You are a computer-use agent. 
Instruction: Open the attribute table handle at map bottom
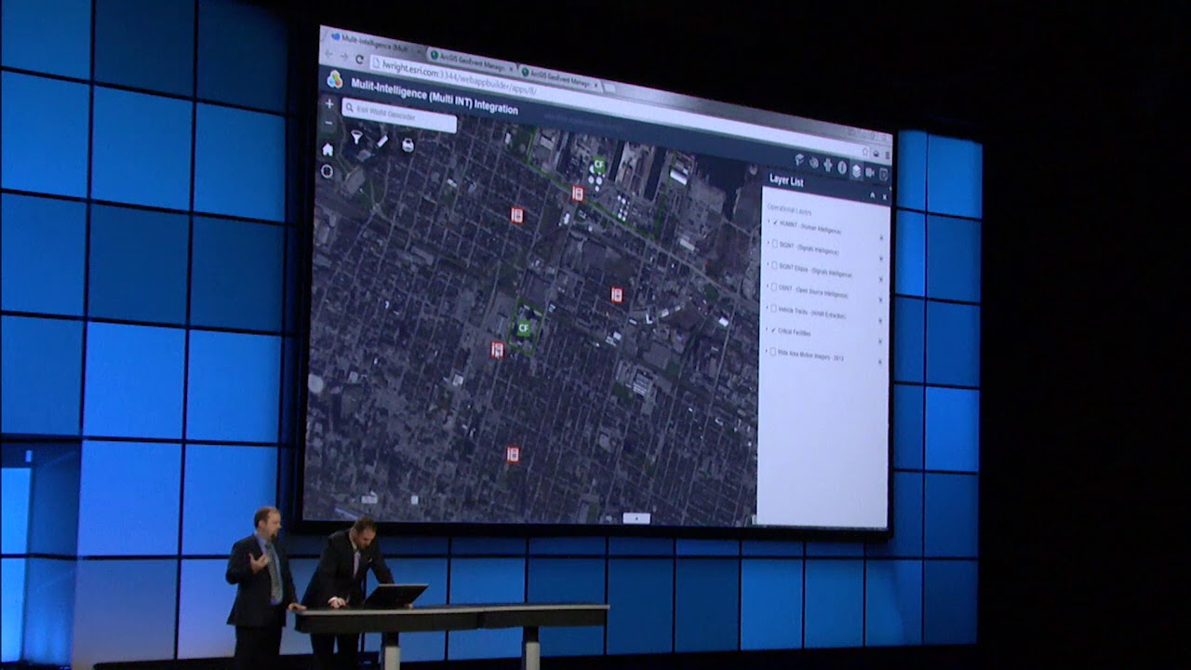point(636,517)
